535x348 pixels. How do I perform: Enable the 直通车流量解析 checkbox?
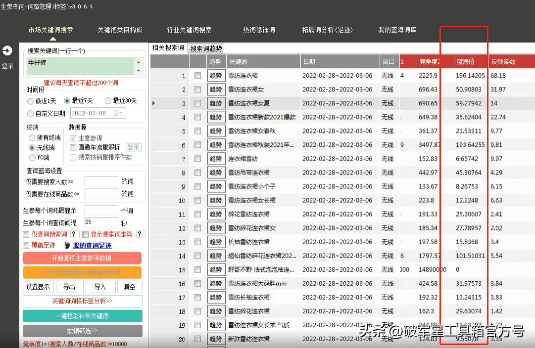(x=72, y=146)
